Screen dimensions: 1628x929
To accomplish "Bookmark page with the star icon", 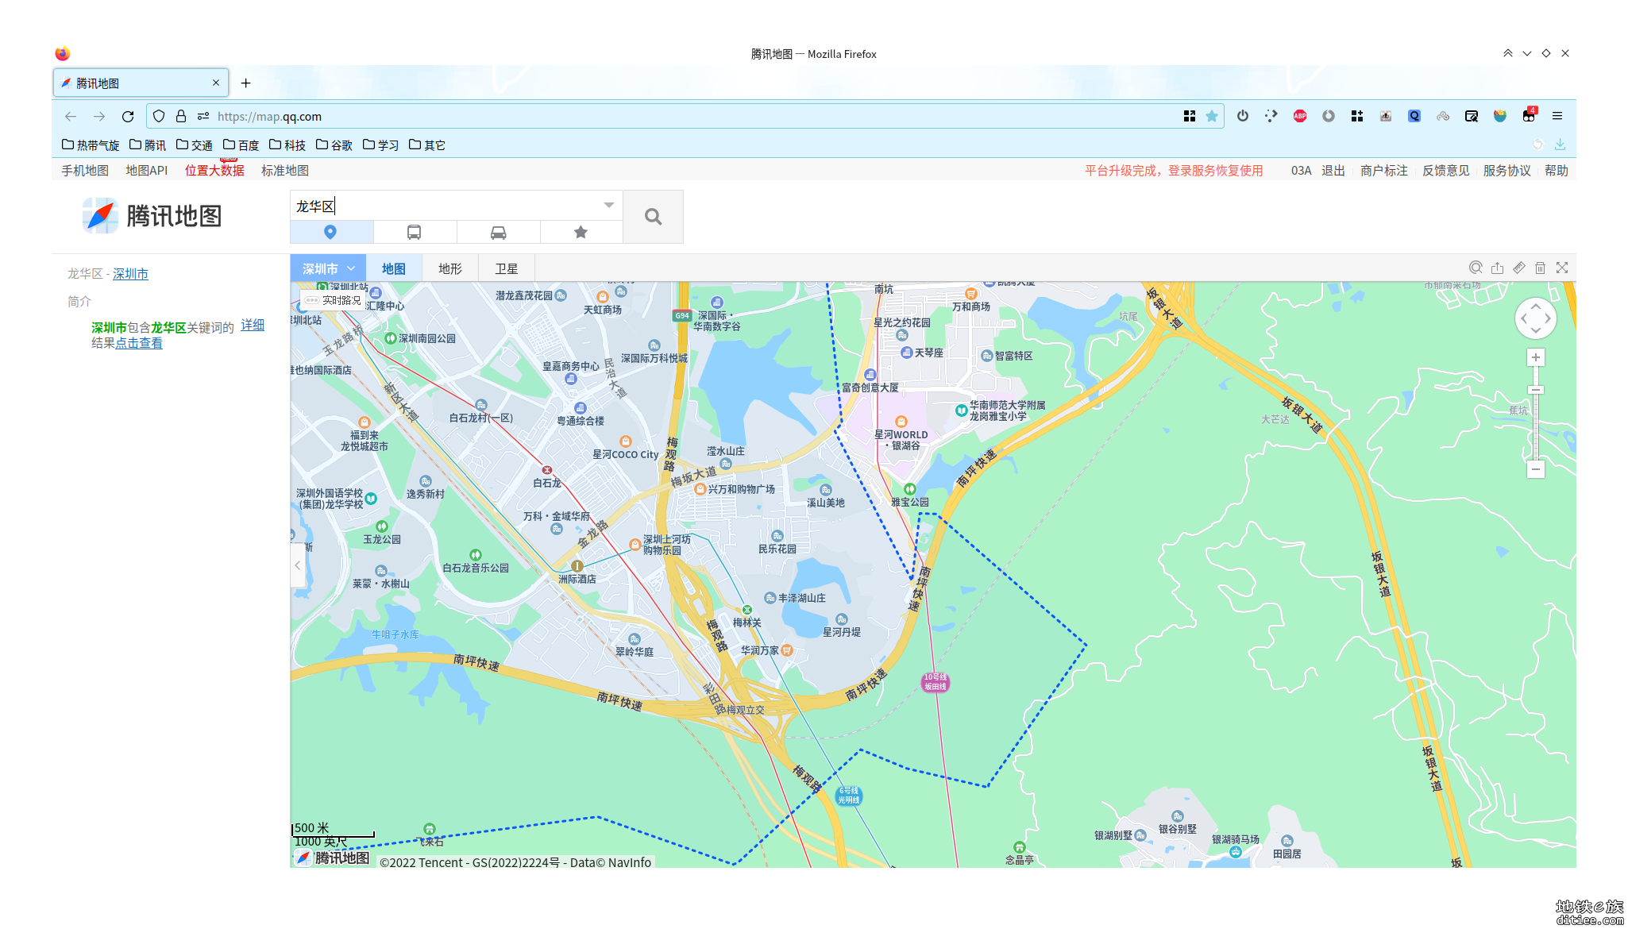I will [x=1212, y=116].
